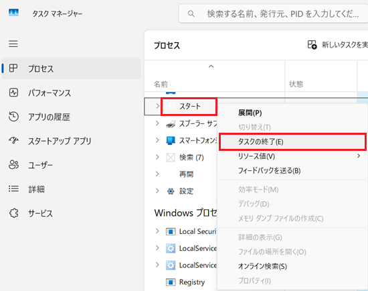Viewport: 368px width, 291px height.
Task: Expand the 再開 process row
Action: point(157,174)
